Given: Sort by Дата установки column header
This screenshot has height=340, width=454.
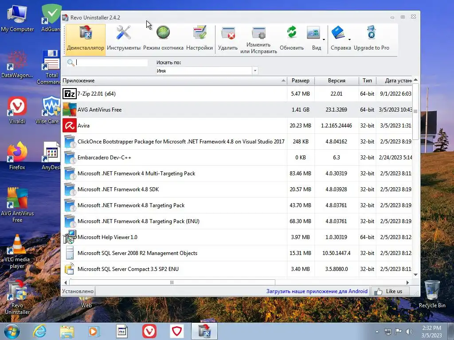Looking at the screenshot, I should tap(394, 81).
